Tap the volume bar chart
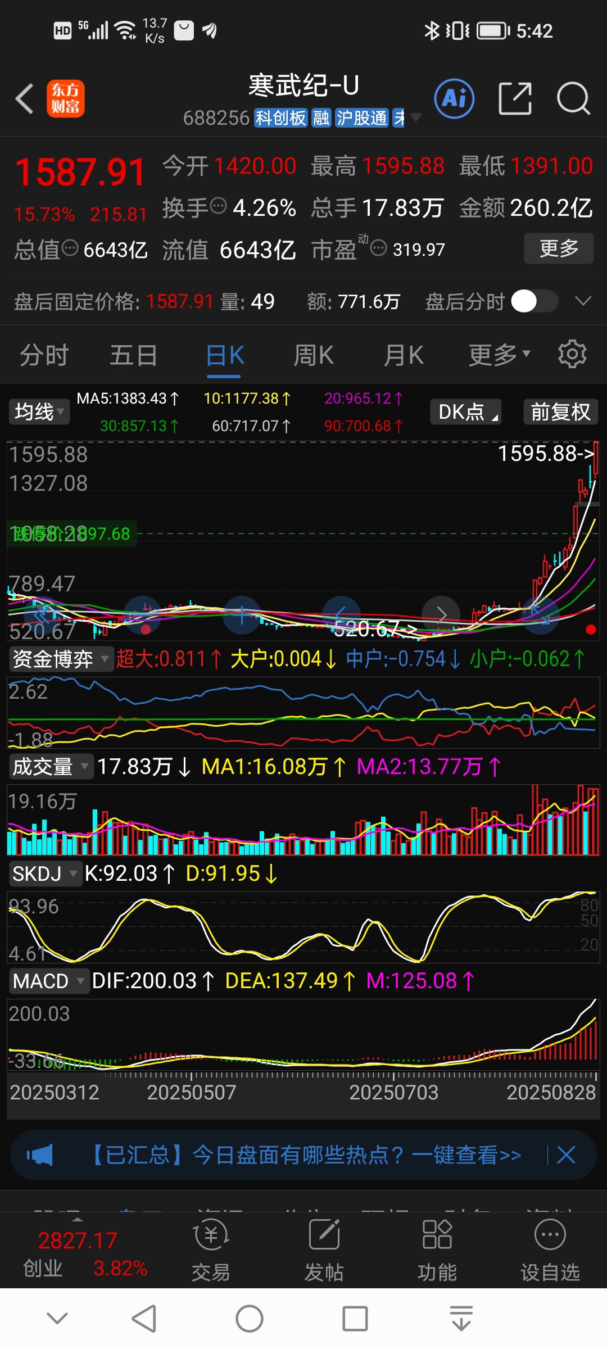 303,820
